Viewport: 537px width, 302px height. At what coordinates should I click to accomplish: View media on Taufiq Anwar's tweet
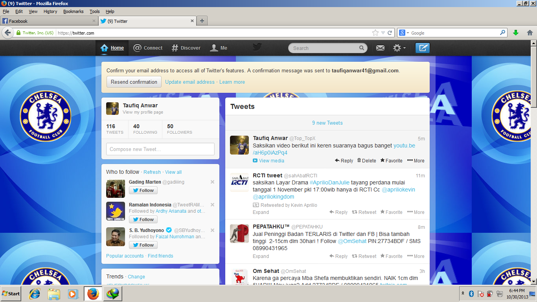[268, 160]
